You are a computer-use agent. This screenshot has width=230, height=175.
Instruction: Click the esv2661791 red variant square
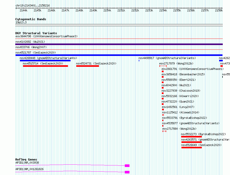click(x=163, y=71)
